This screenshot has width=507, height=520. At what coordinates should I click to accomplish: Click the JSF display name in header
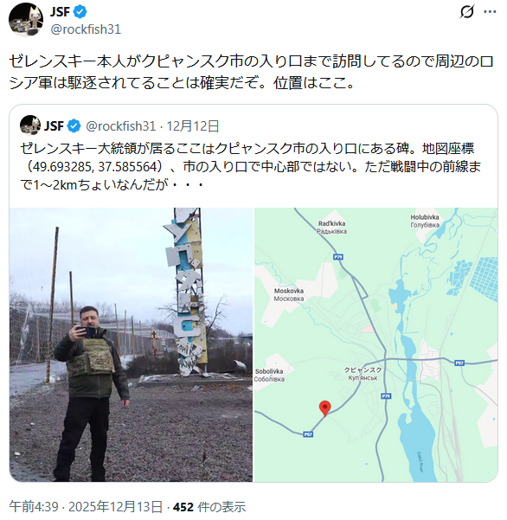point(60,12)
